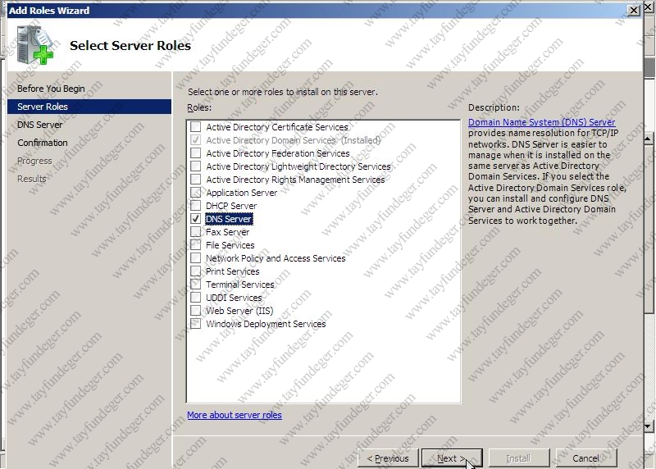Screen dimensions: 656x469
Task: Check Windows Deployment Services role
Action: (x=195, y=323)
